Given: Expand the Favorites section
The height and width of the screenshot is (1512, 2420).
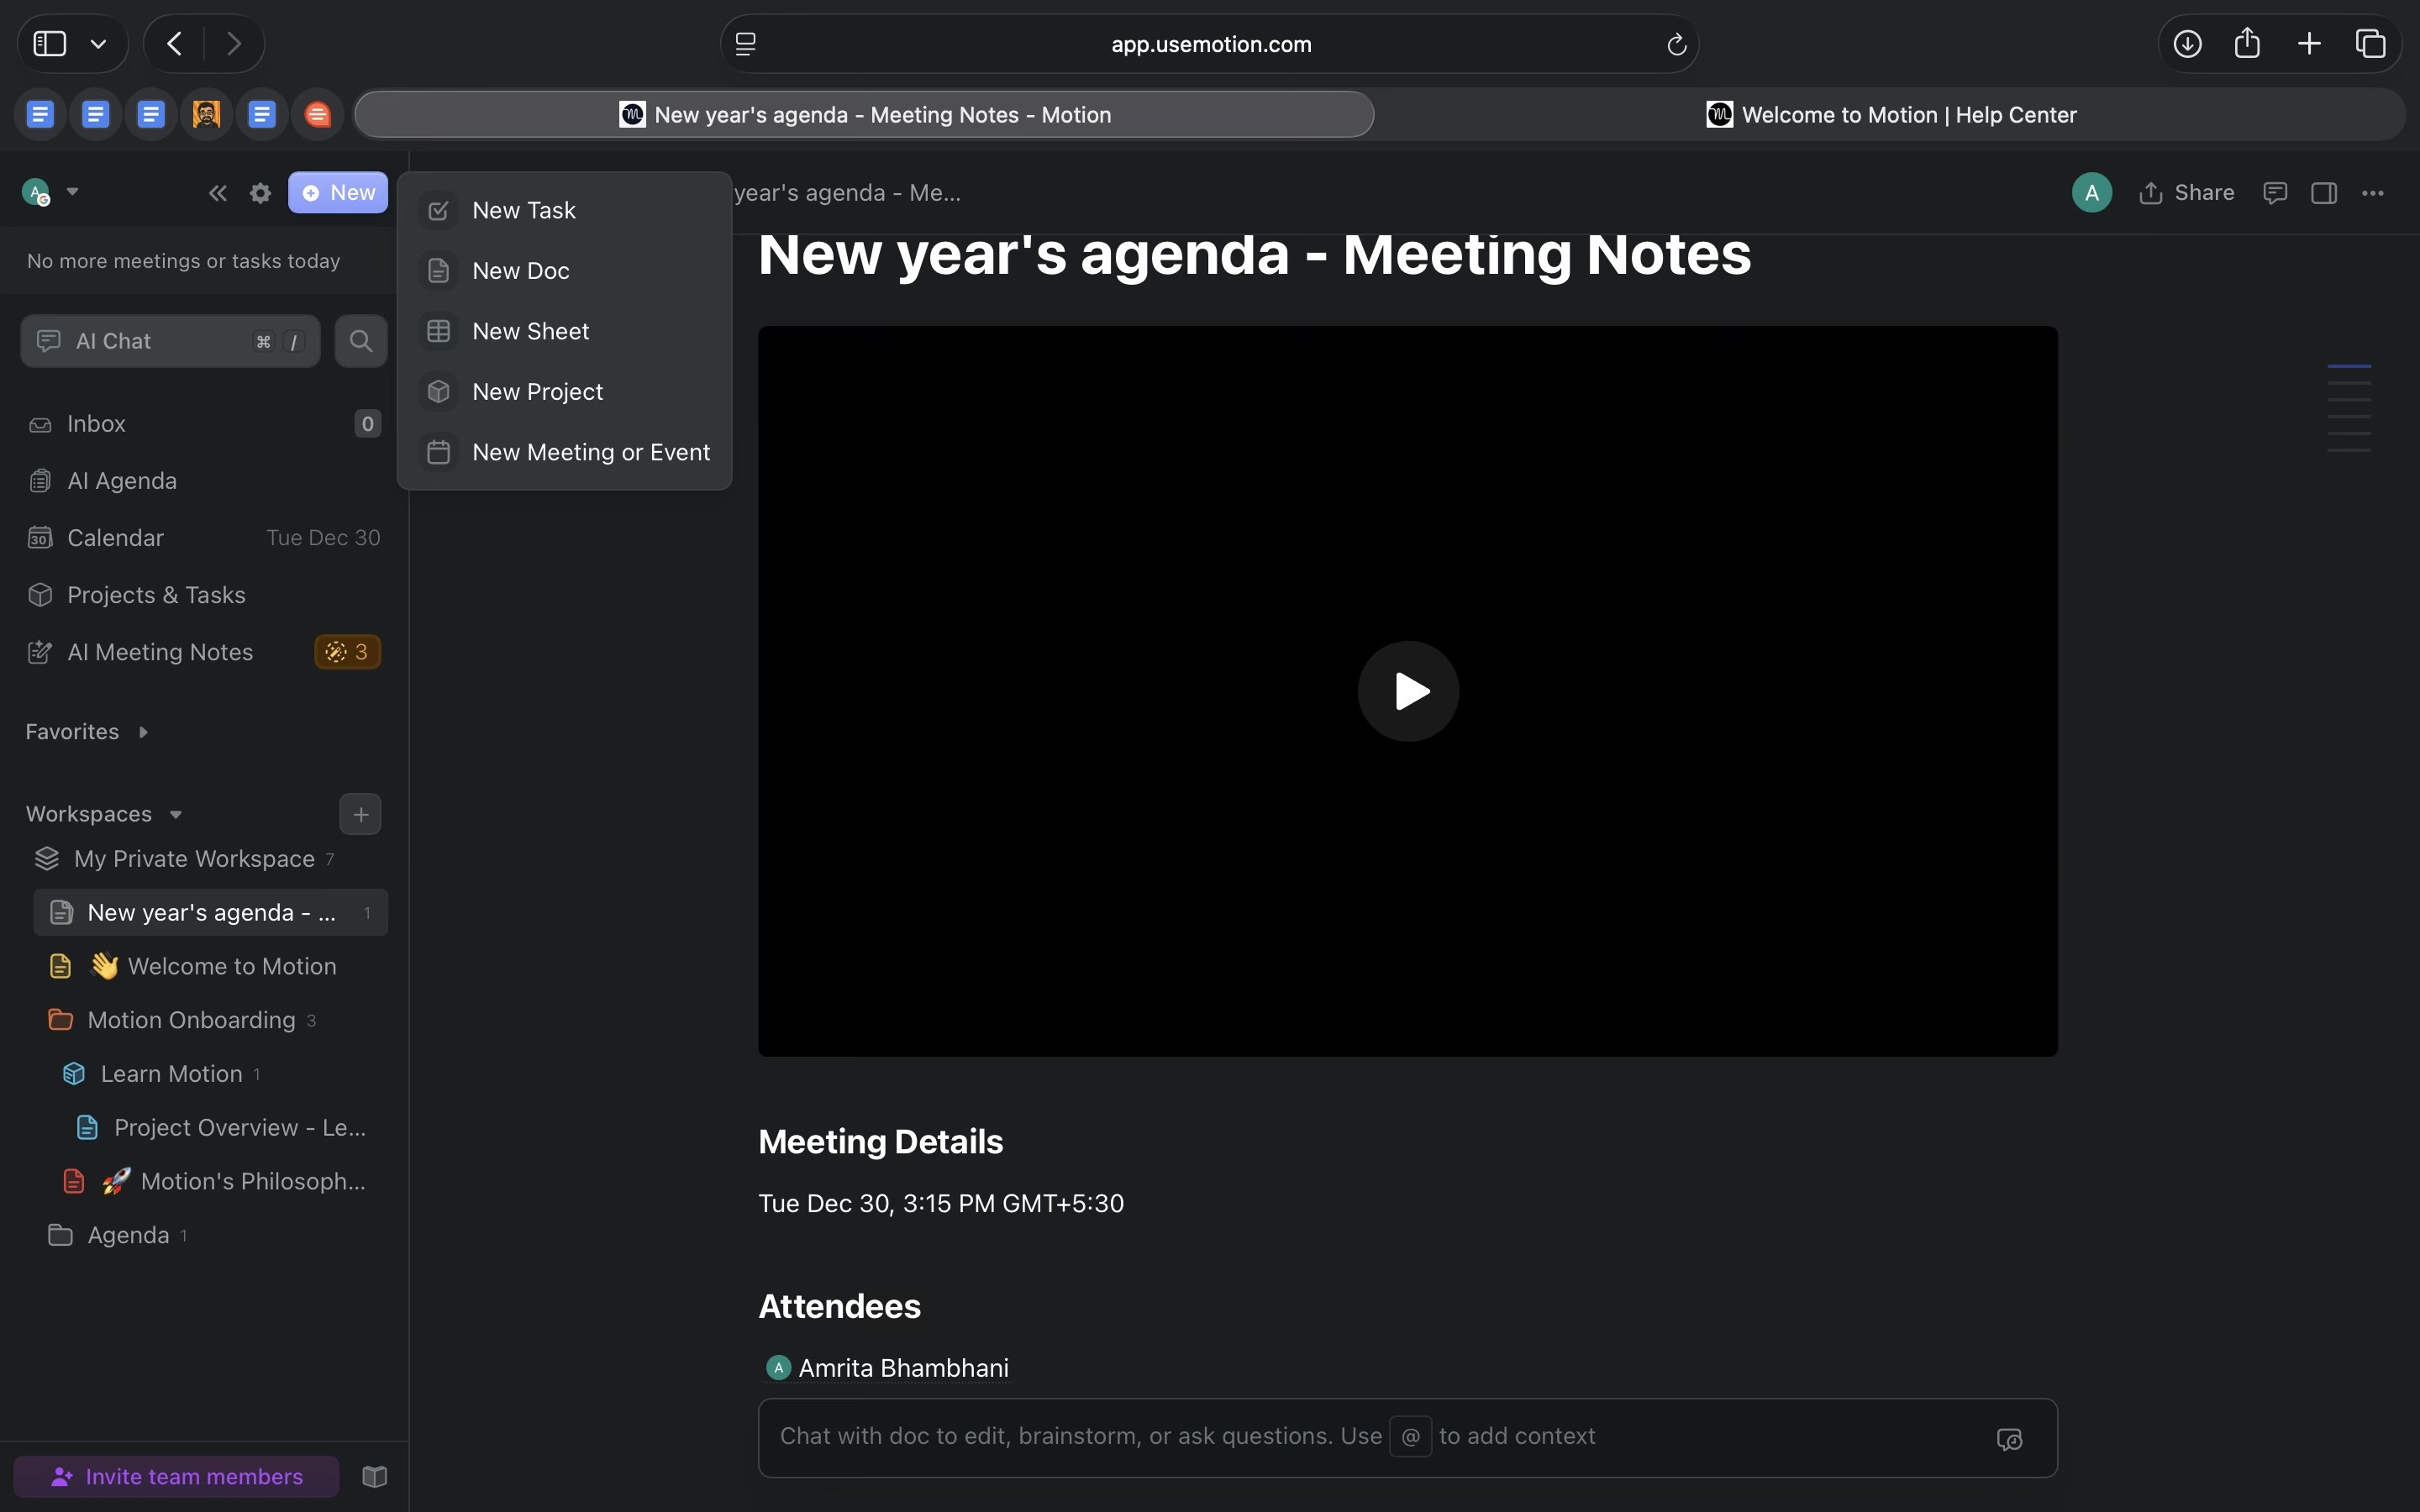Looking at the screenshot, I should (x=143, y=732).
